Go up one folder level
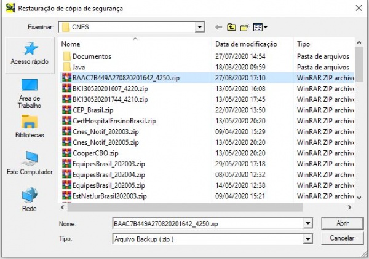The height and width of the screenshot is (259, 369). click(x=232, y=27)
